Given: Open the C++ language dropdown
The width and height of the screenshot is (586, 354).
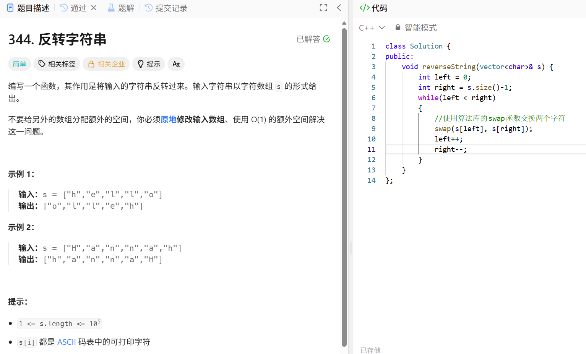Looking at the screenshot, I should [x=372, y=27].
